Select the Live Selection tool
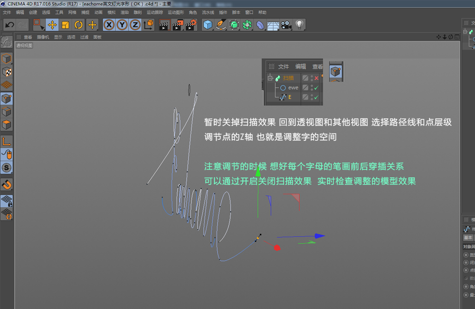The image size is (475, 309). pos(38,25)
